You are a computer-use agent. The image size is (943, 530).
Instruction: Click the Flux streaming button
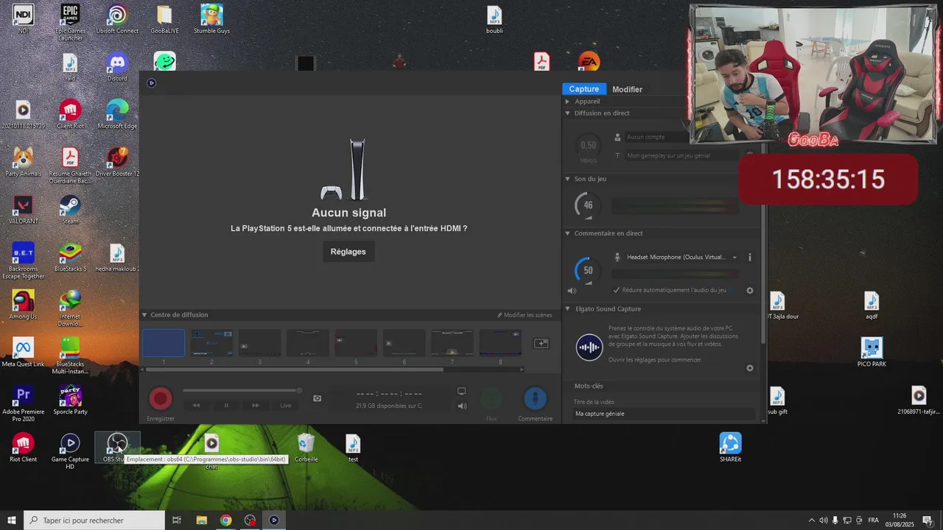(491, 399)
